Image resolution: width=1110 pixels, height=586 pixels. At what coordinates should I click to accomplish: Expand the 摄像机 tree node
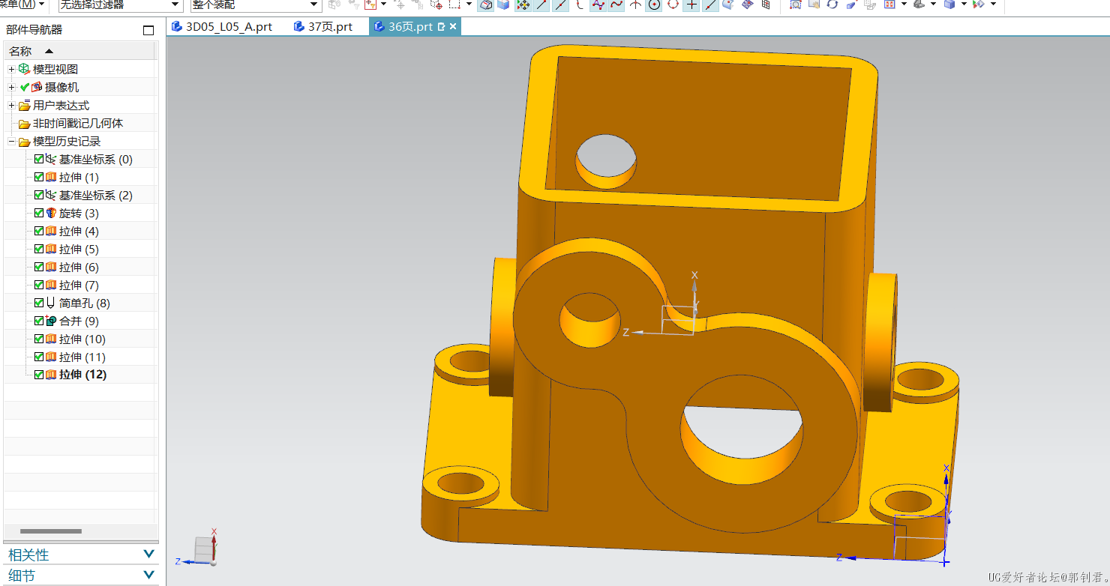coord(11,87)
